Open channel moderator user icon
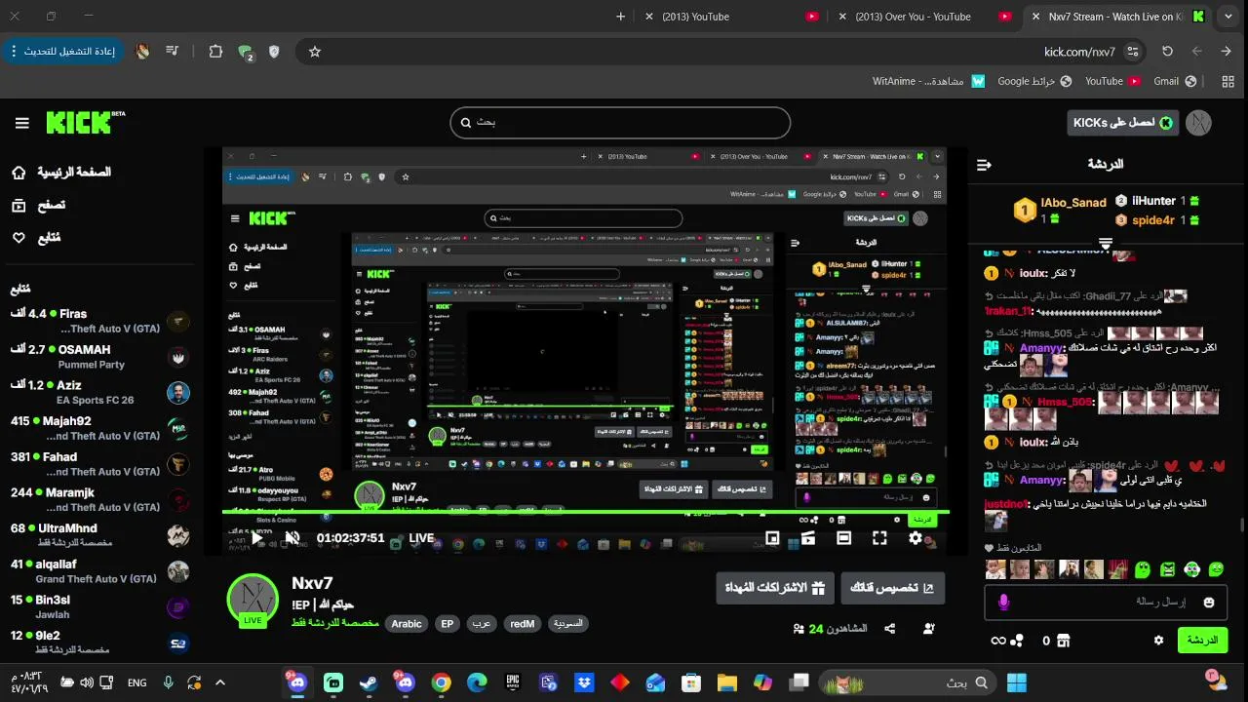Viewport: 1248px width, 702px height. (928, 629)
